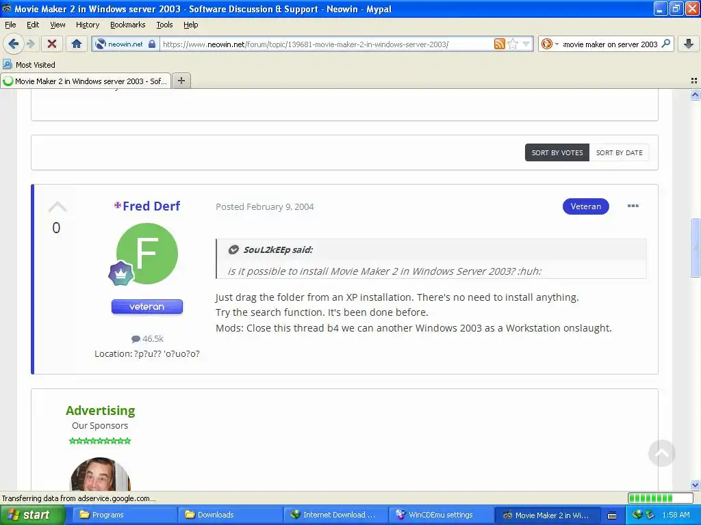This screenshot has height=525, width=701.
Task: Sort replies by votes
Action: coord(557,152)
